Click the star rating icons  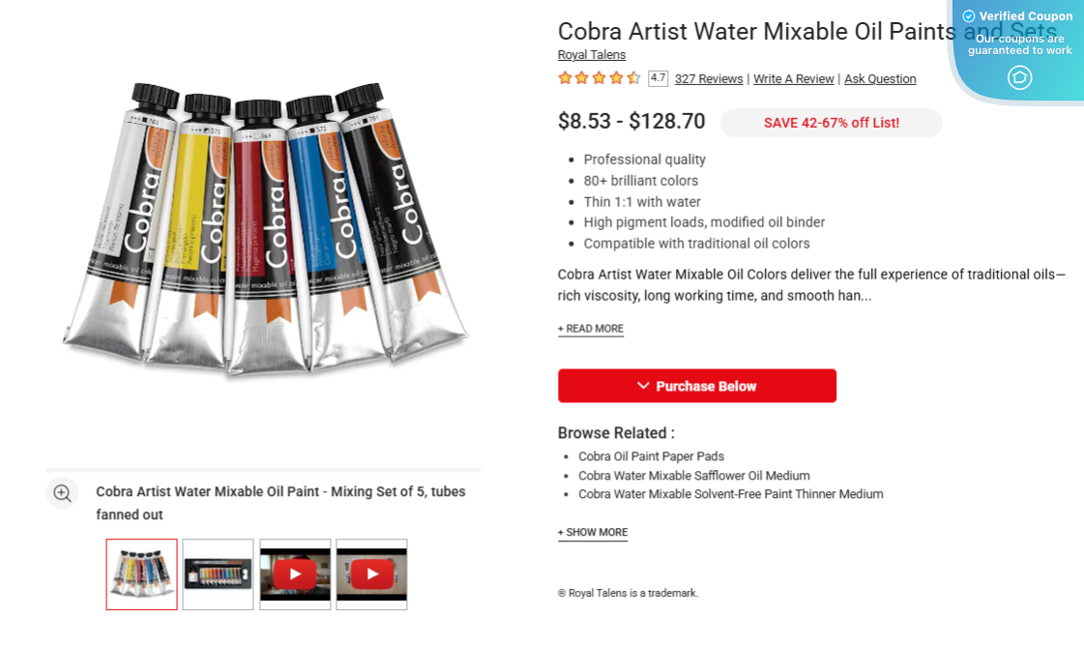click(600, 78)
